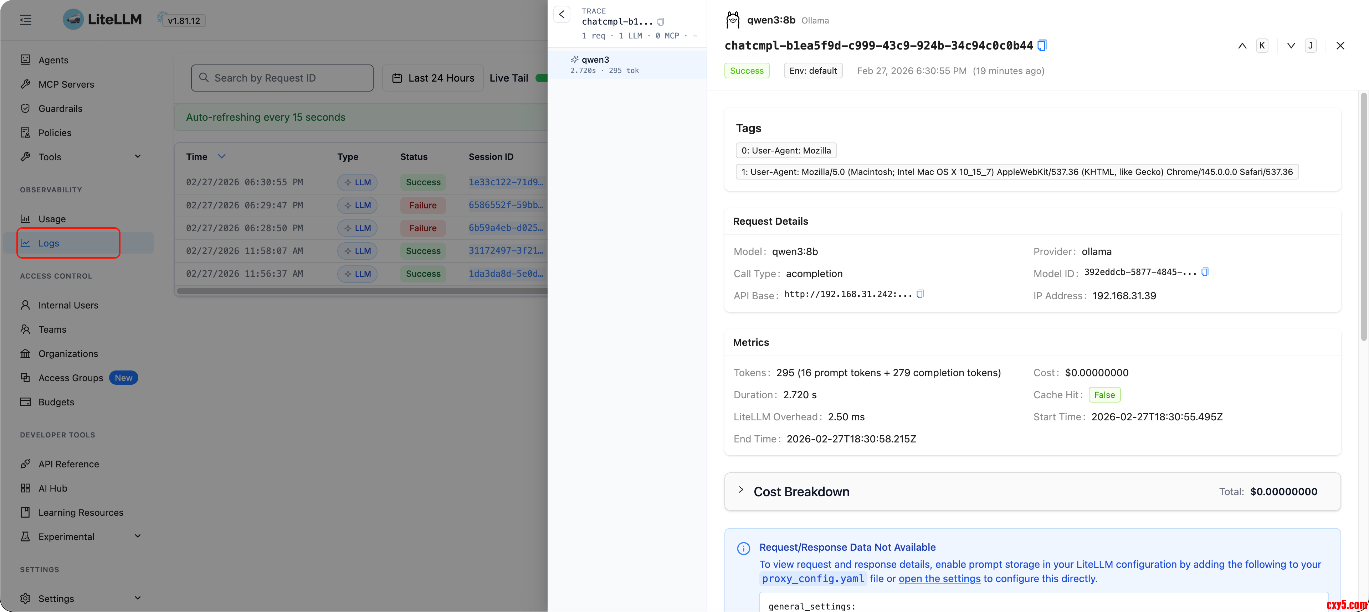
Task: Go to next log with down arrow
Action: pos(1291,46)
